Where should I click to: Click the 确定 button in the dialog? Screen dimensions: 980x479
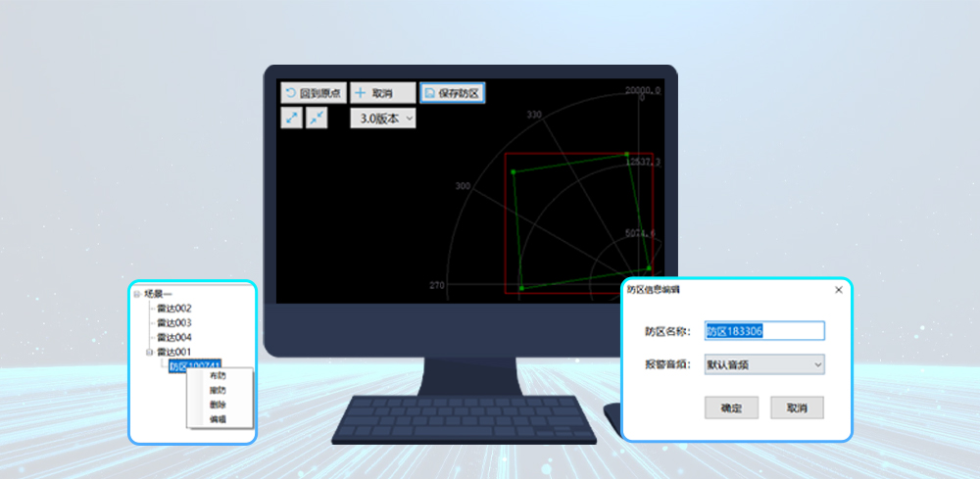pyautogui.click(x=731, y=407)
